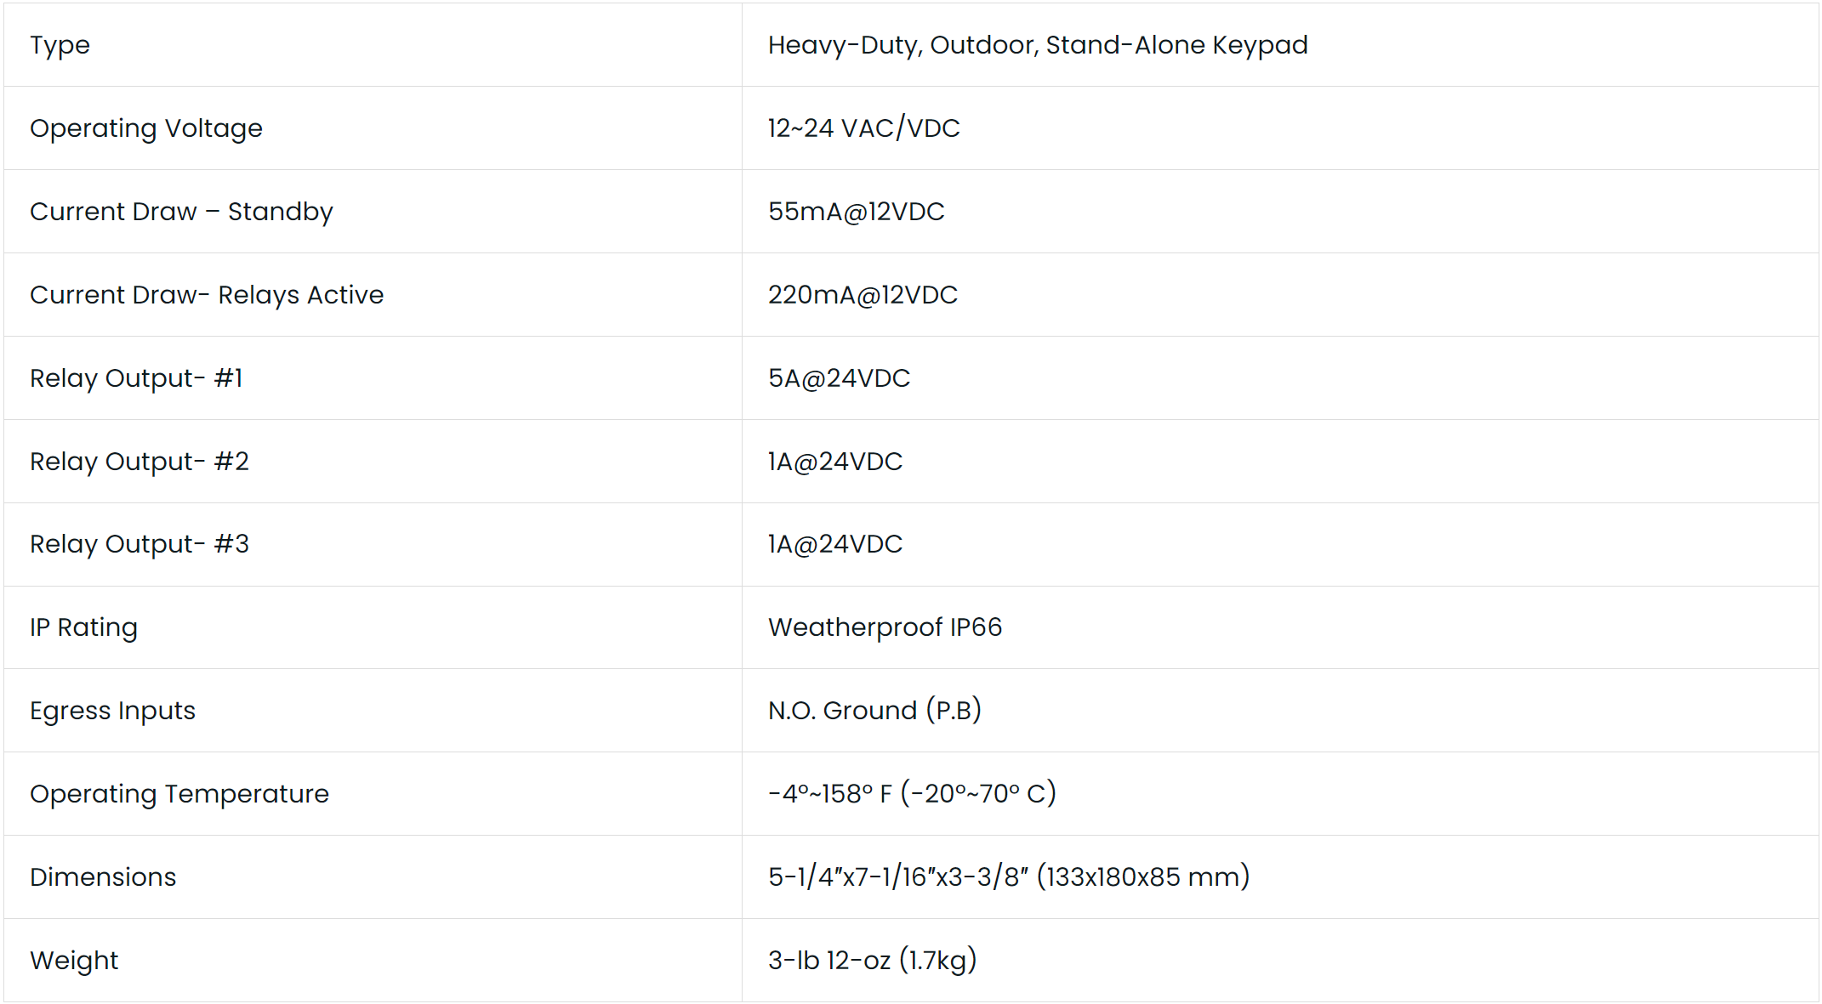Select the "220mA@12VDC" value
The height and width of the screenshot is (1004, 1822).
point(863,295)
